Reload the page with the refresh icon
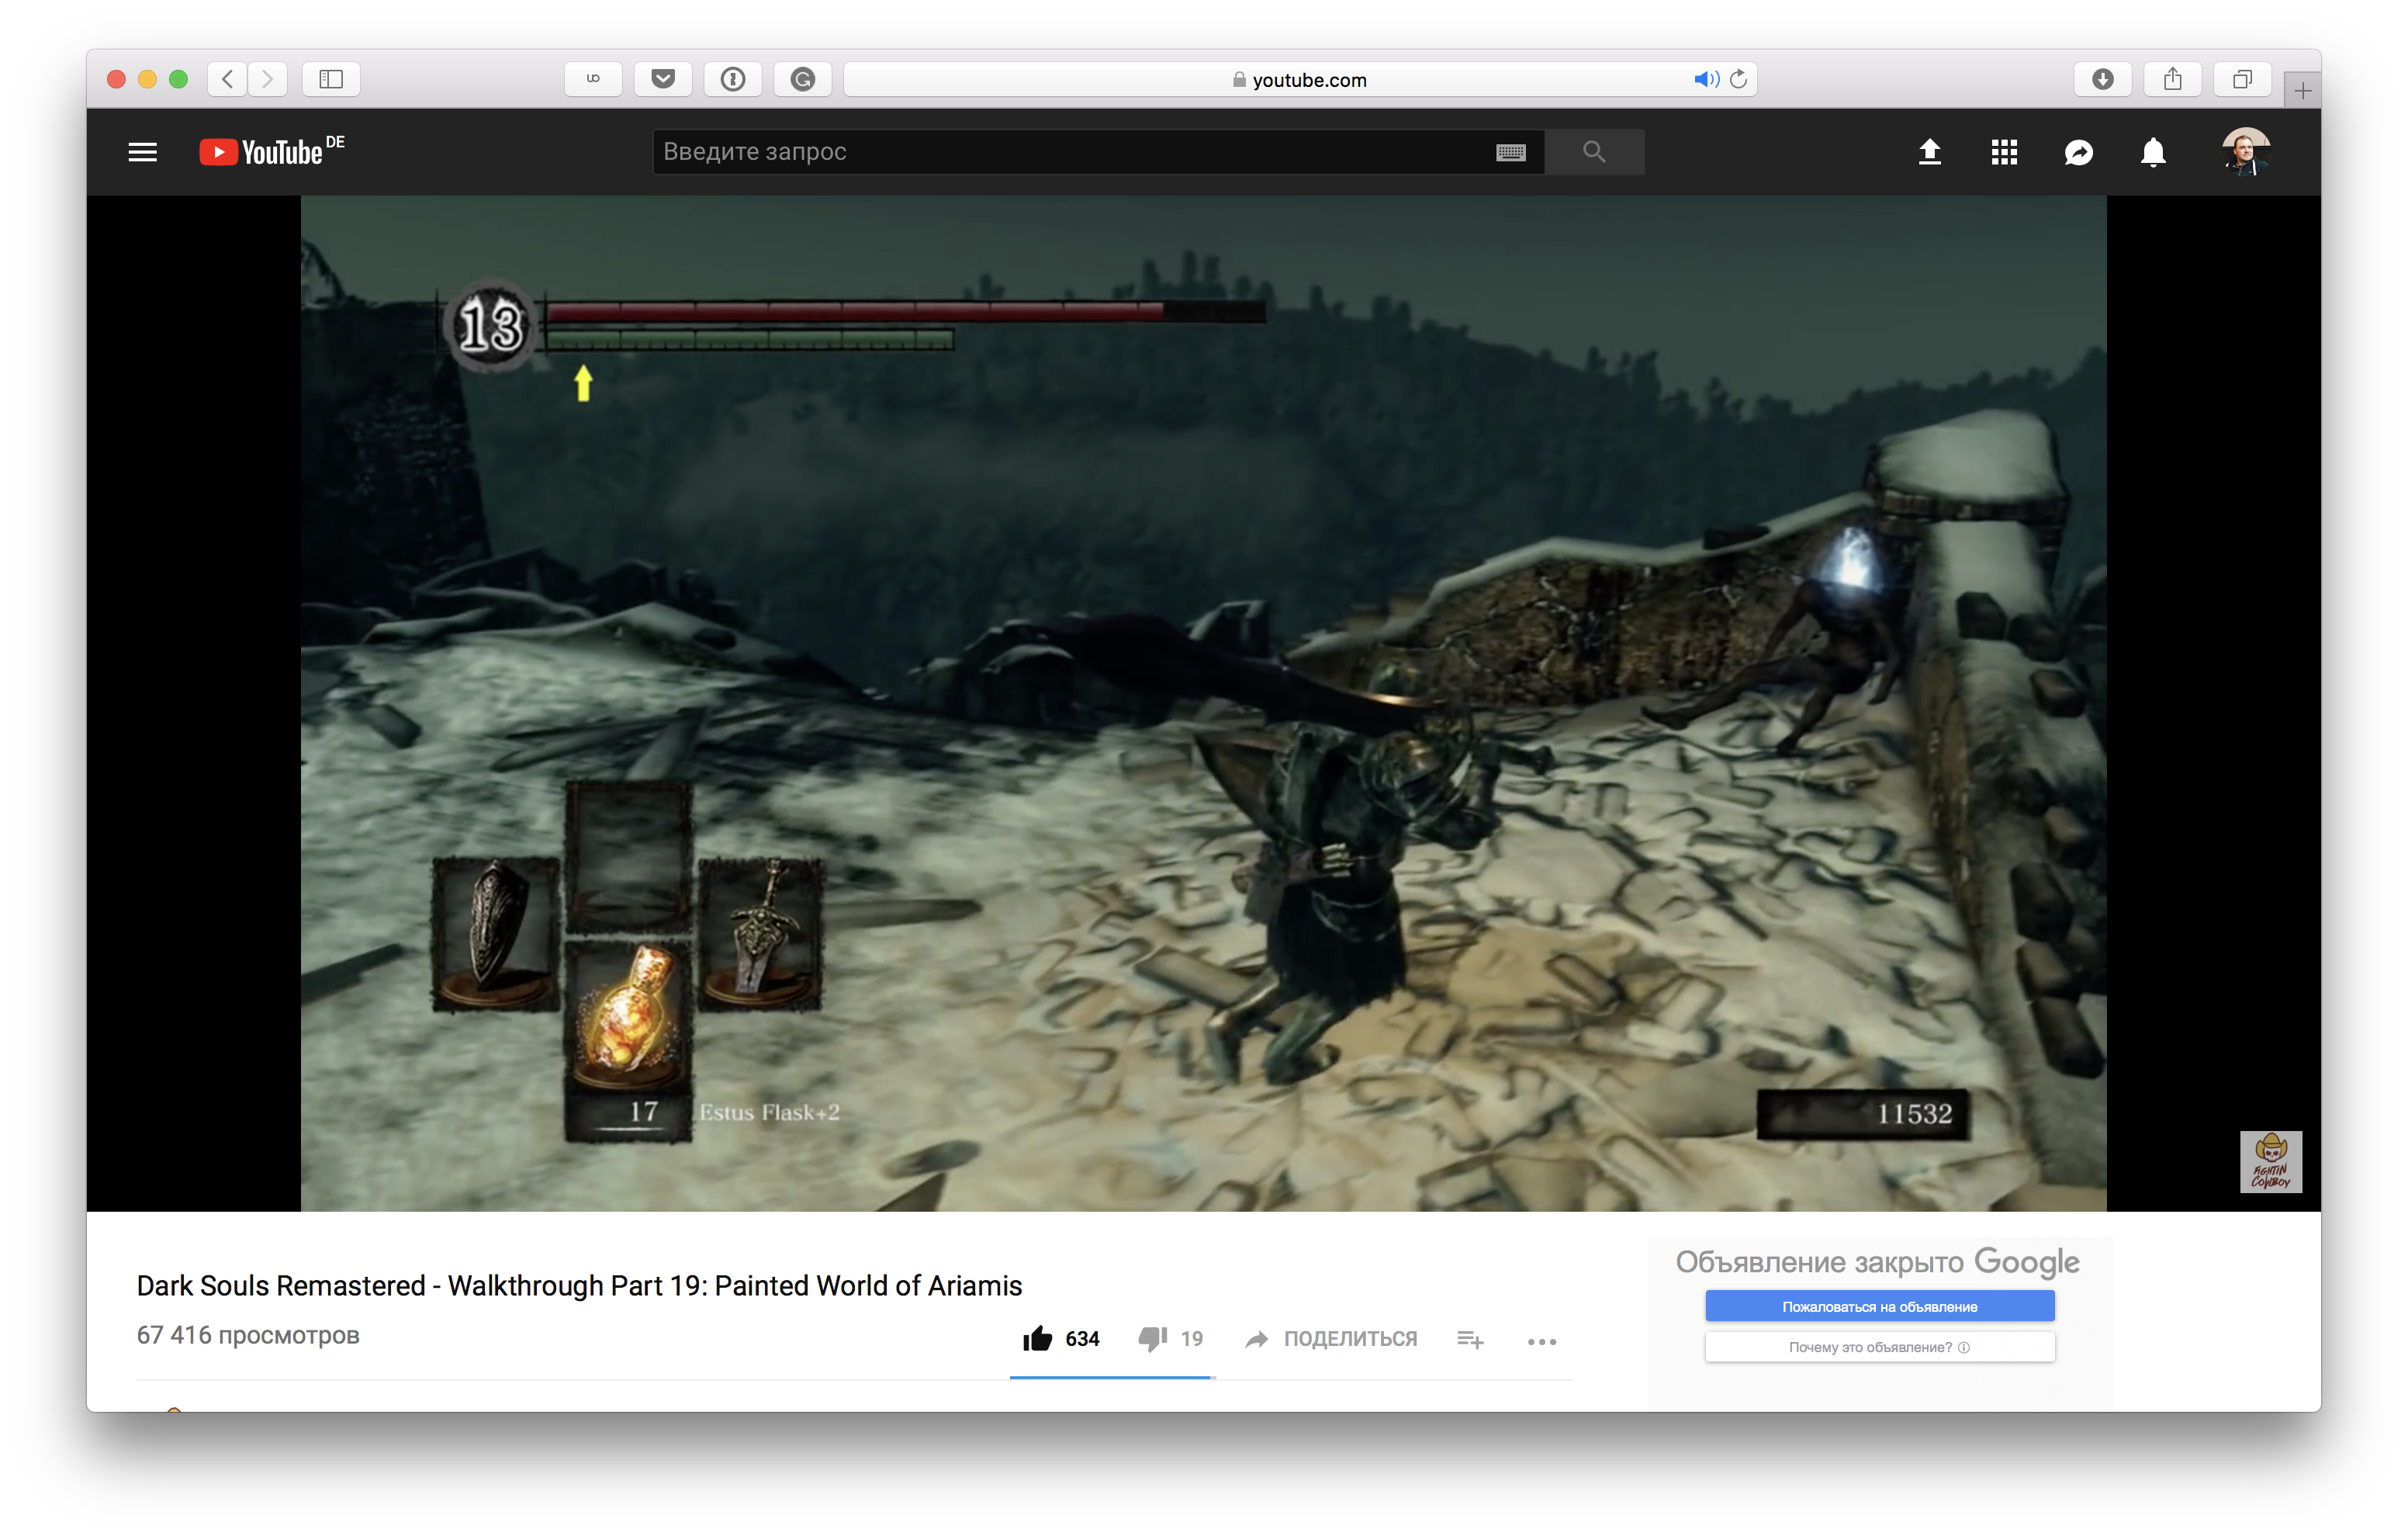The width and height of the screenshot is (2408, 1536). 1739,79
